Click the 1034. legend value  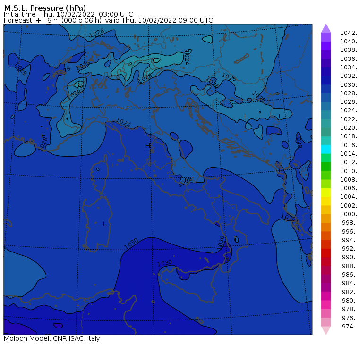(349, 67)
